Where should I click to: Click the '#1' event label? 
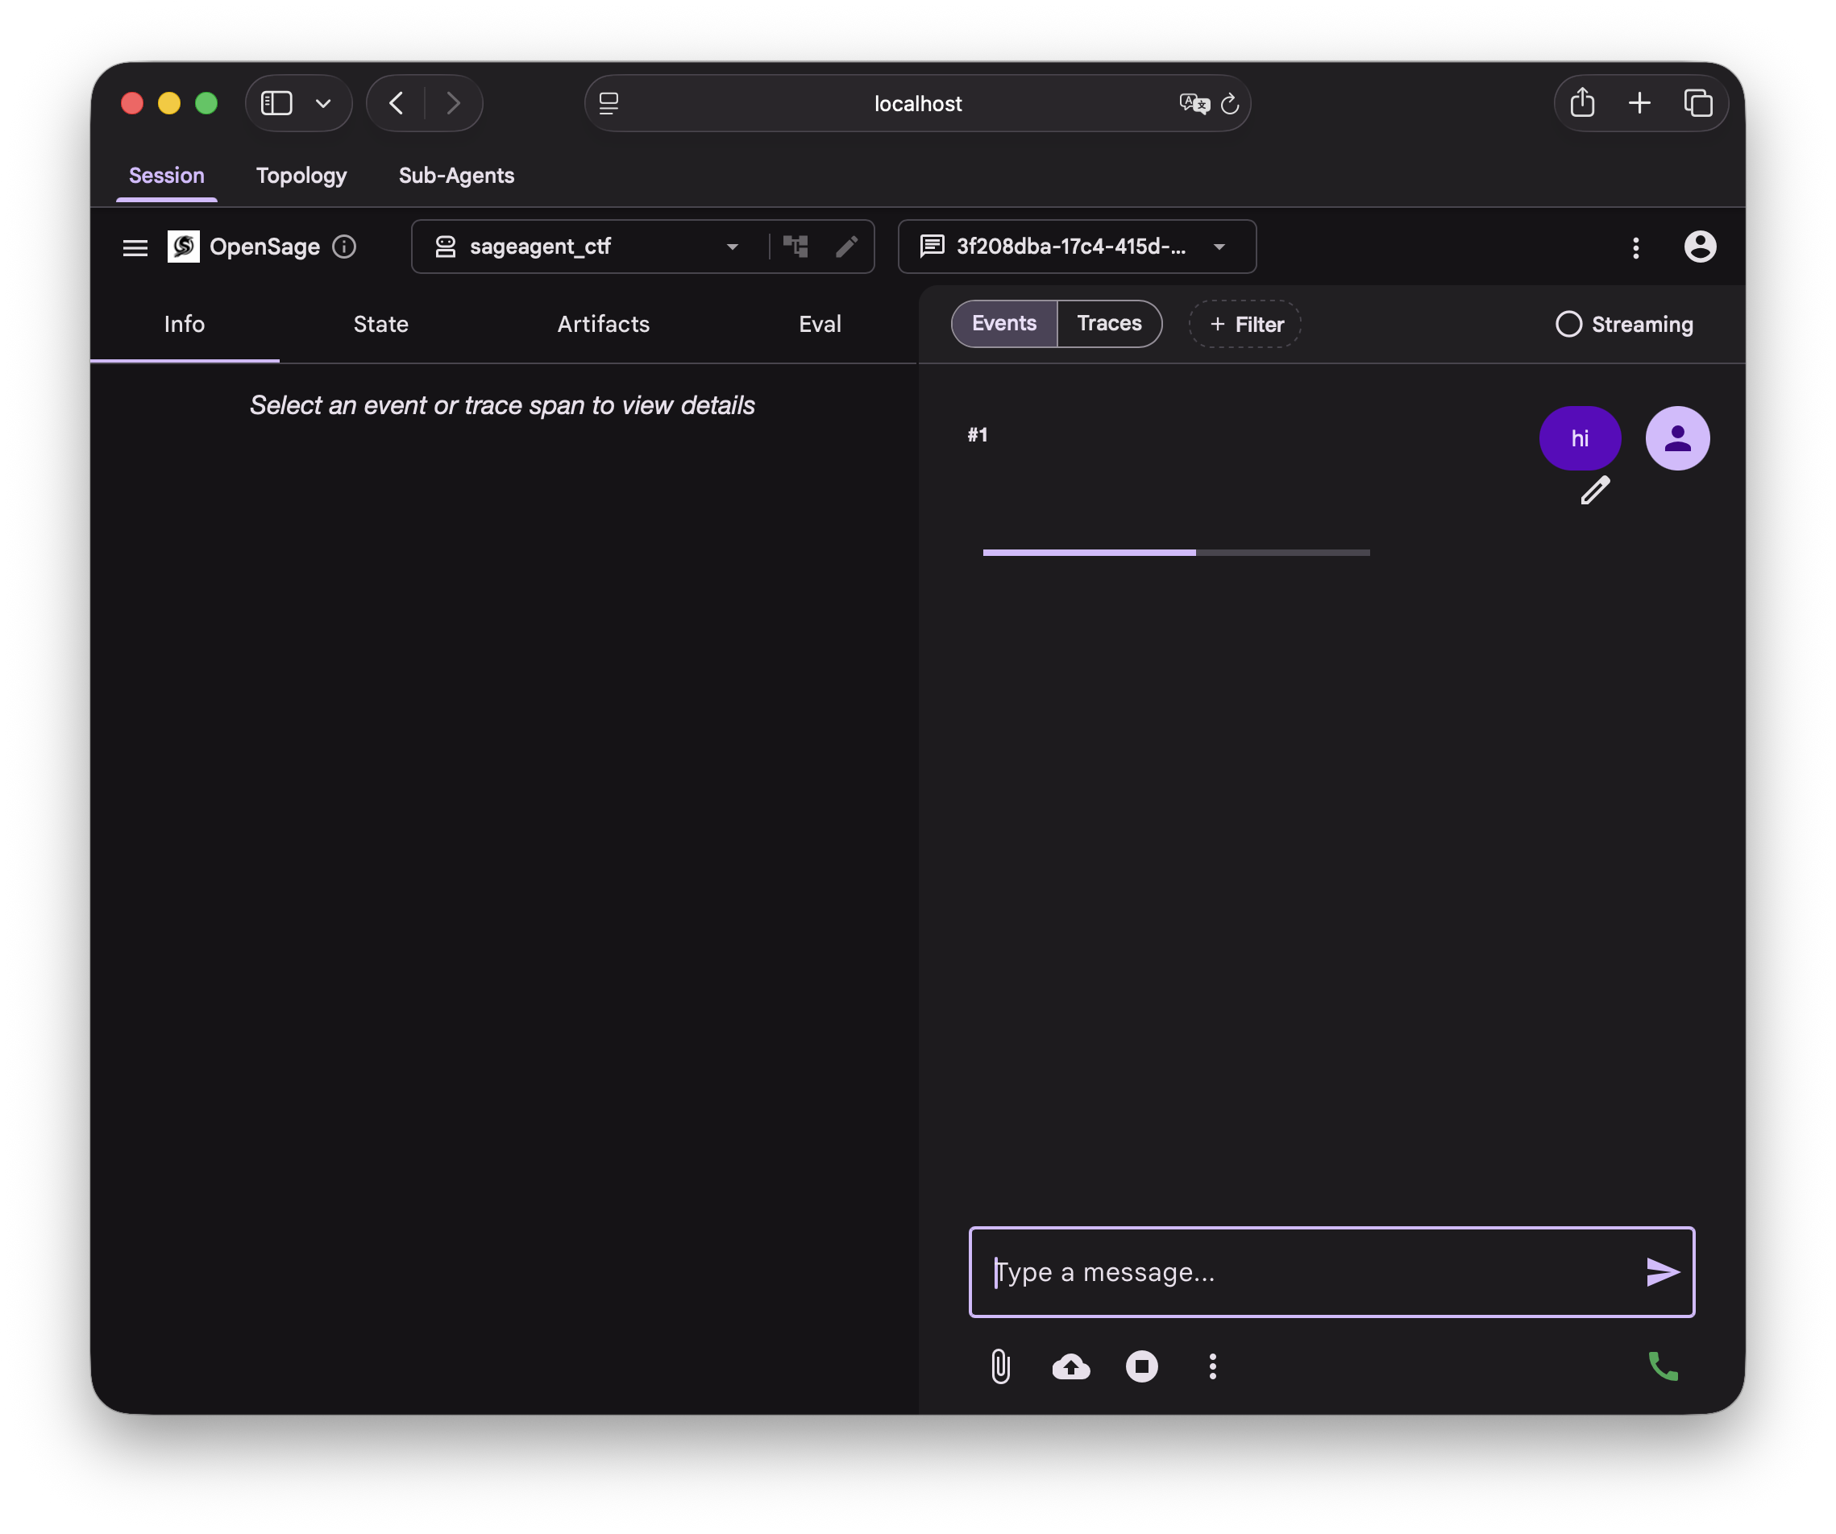point(978,435)
